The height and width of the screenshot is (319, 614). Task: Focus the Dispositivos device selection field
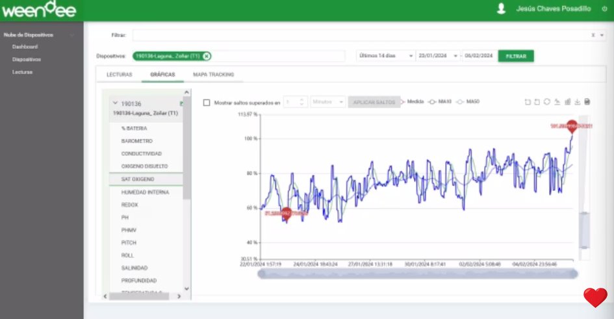coord(239,56)
